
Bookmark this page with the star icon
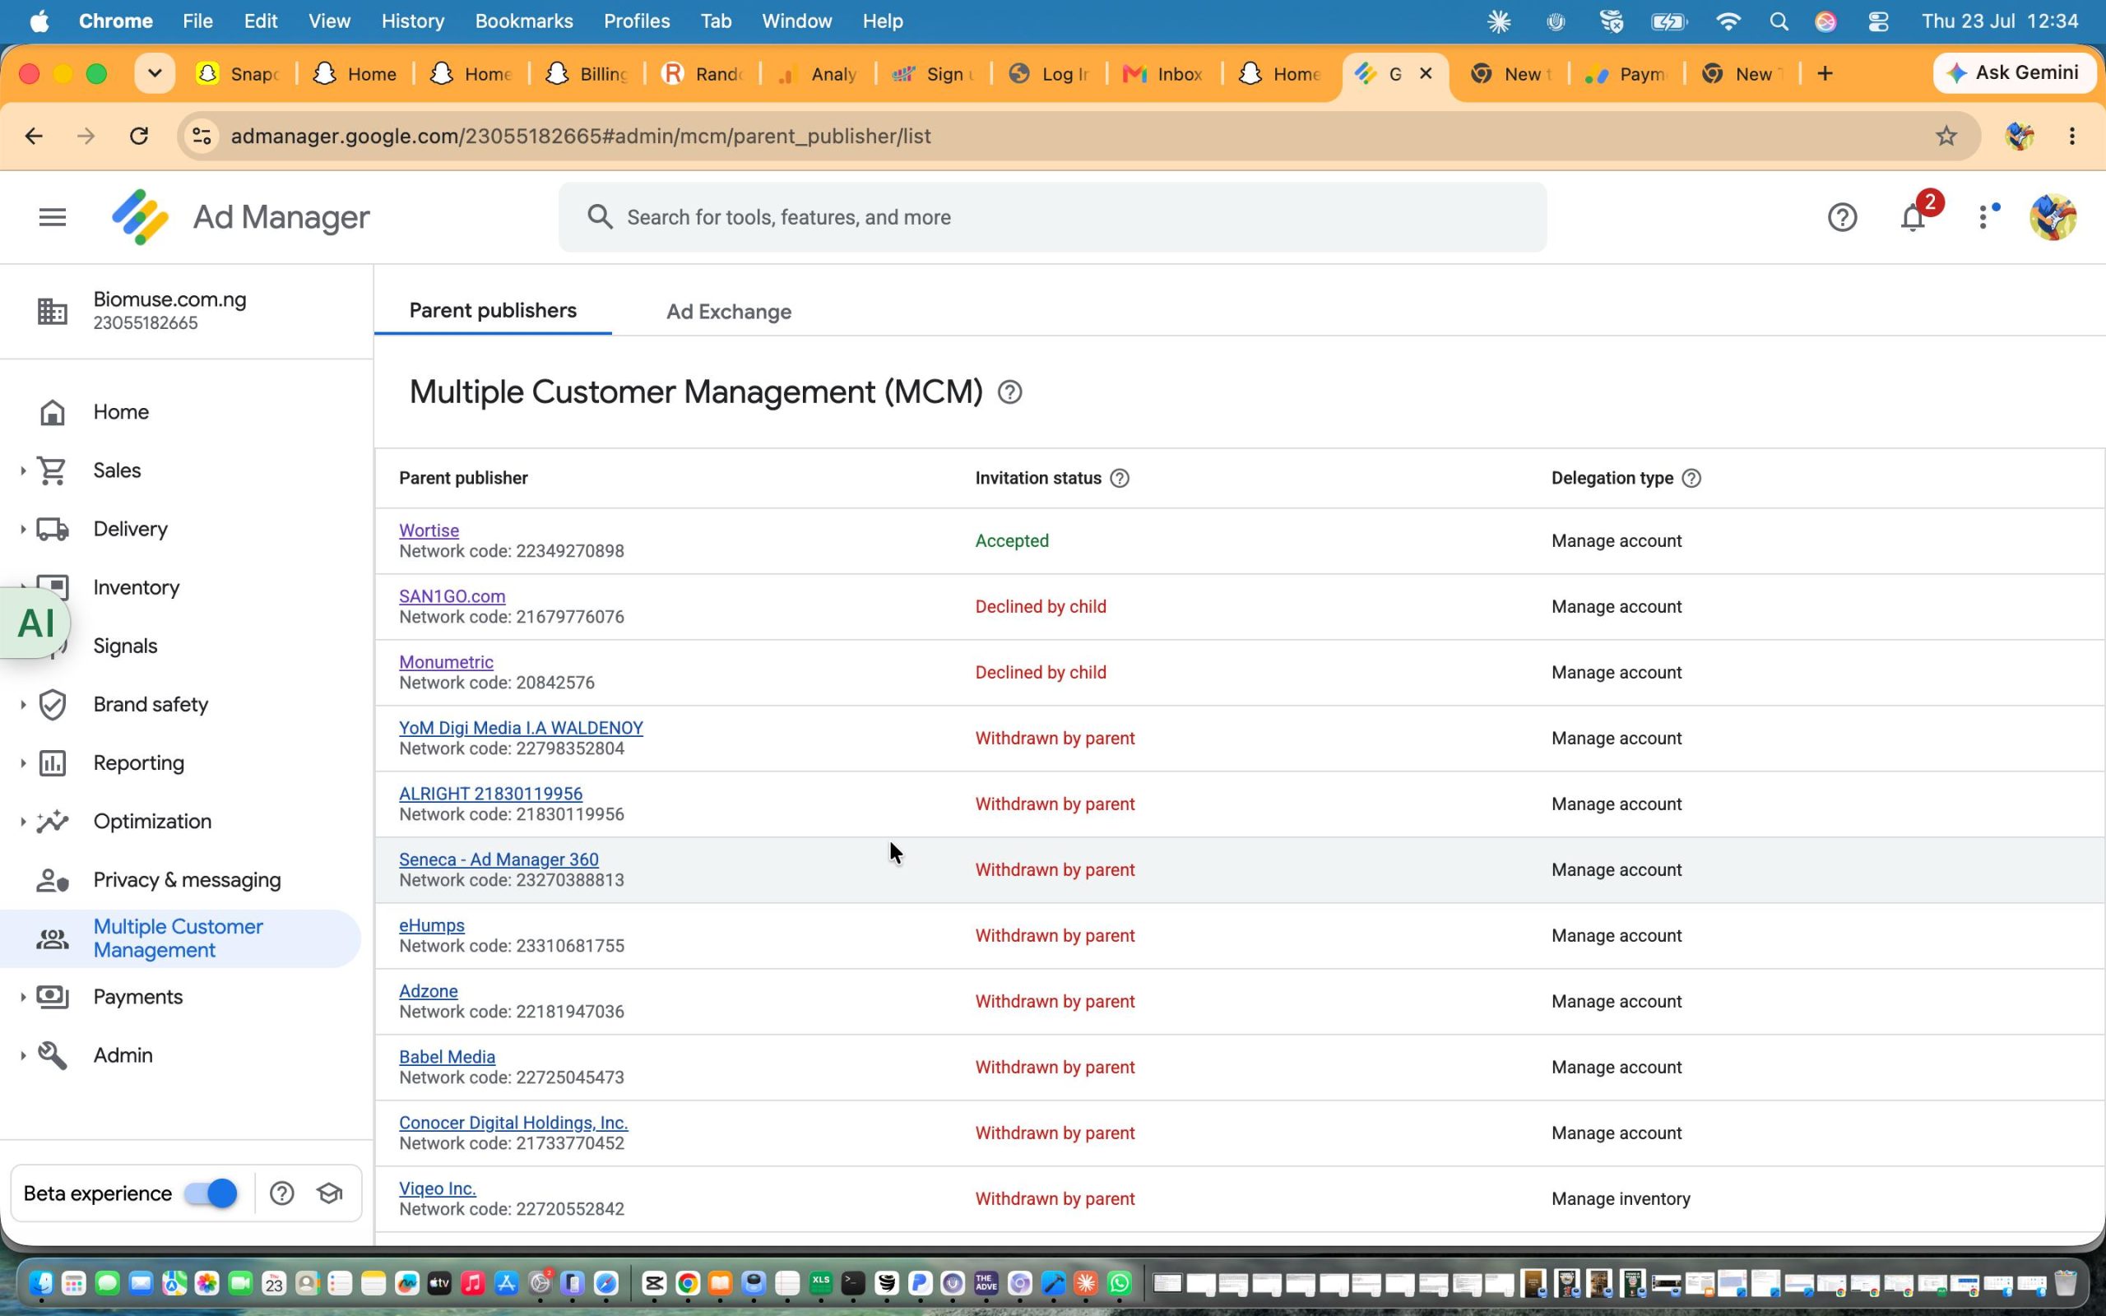click(x=1946, y=136)
